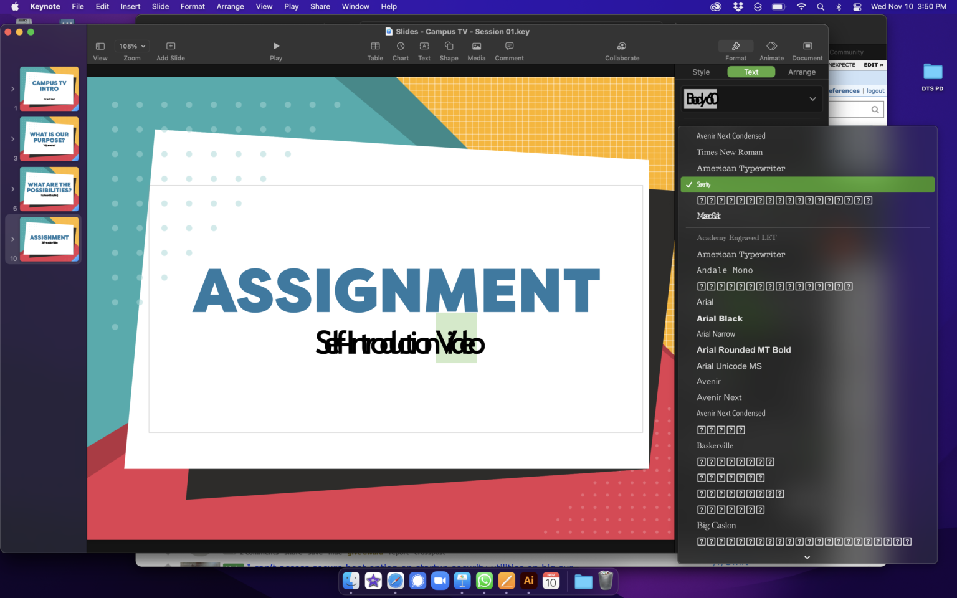Open the Insert menu
Viewport: 957px width, 598px height.
tap(130, 7)
